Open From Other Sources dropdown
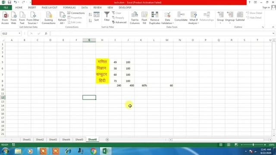276x155 pixels. [33, 18]
